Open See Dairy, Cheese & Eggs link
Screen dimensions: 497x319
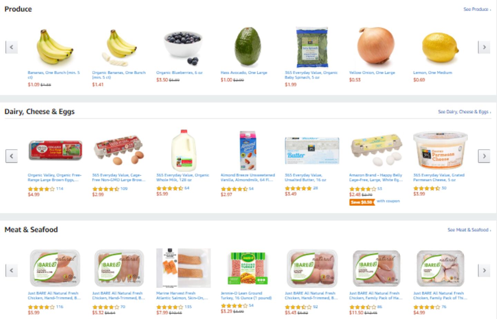pos(464,112)
